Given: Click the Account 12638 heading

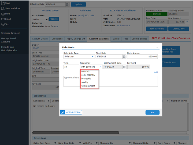Looking at the screenshot, I should (50, 10).
